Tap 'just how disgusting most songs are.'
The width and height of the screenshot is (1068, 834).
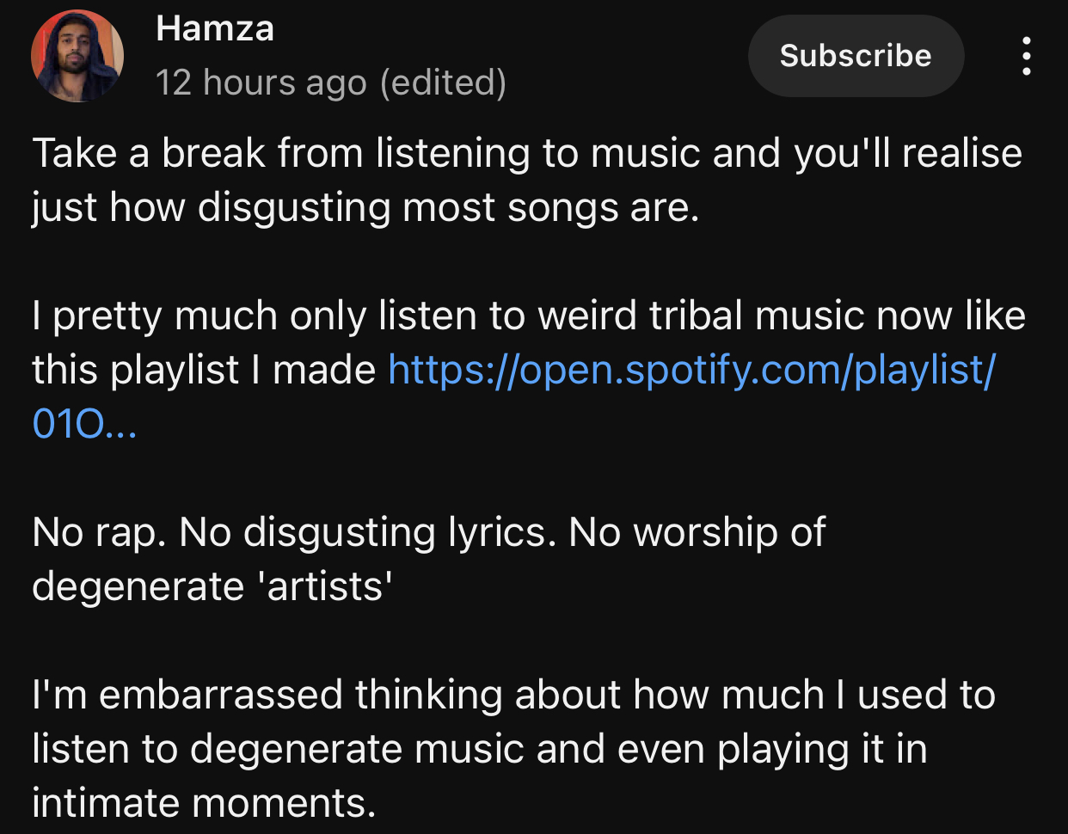click(x=365, y=208)
